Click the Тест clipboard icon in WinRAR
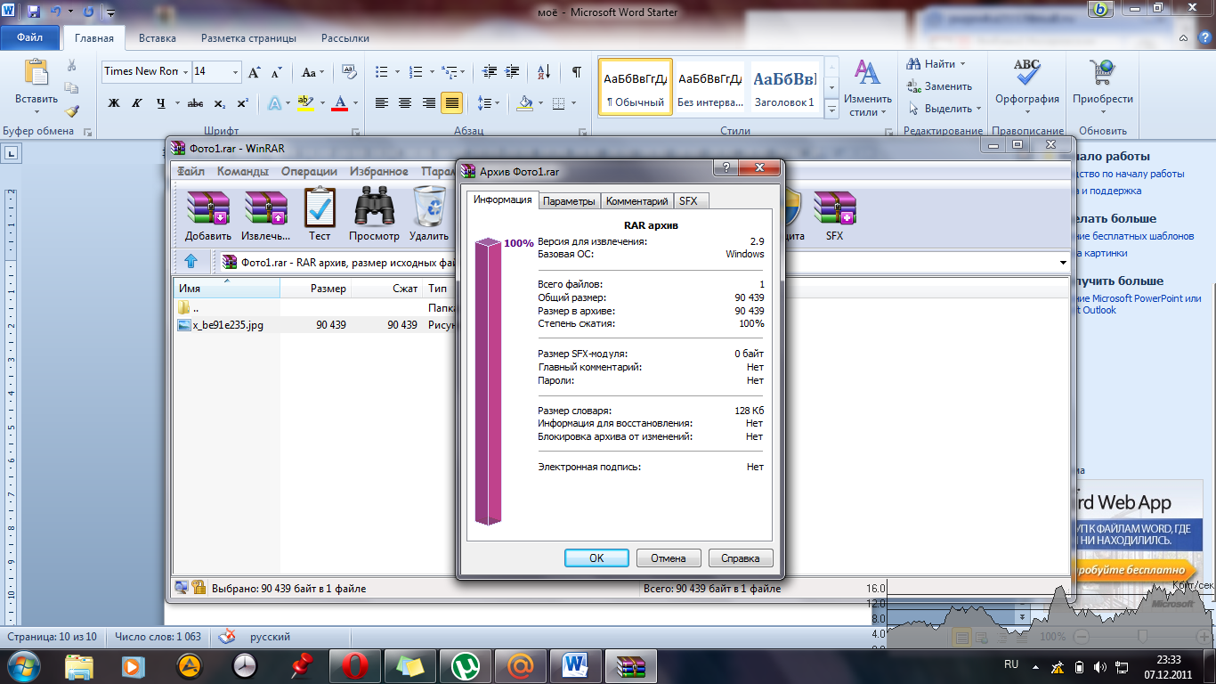The height and width of the screenshot is (684, 1216). pyautogui.click(x=320, y=207)
